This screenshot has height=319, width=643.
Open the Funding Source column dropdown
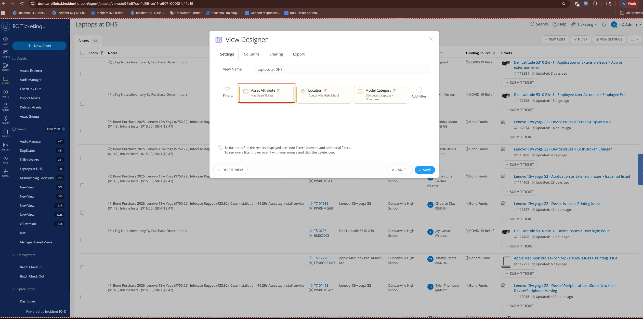[x=494, y=53]
